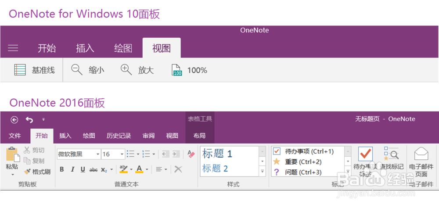Select the 开始 tab in OneNote 2016 ribbon
Screen dimensions: 439x208
tap(42, 136)
